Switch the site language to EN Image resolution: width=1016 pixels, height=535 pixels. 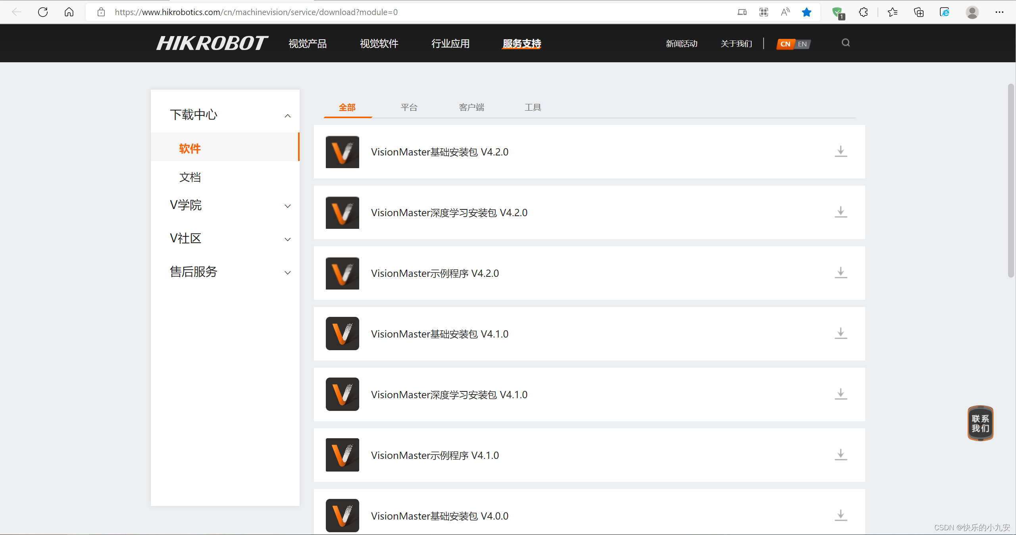click(x=802, y=44)
